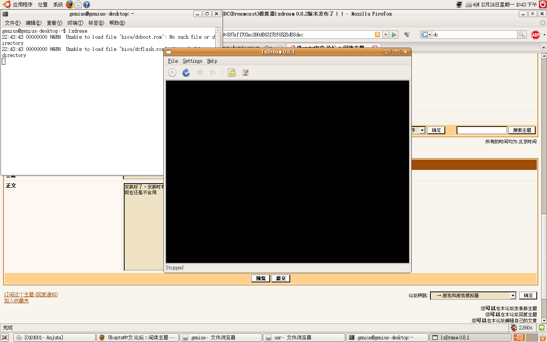Click 加入收藏夹 link
This screenshot has height=342, width=547.
tap(16, 301)
